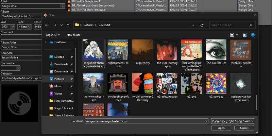Expand the OneDrive tree node
Screen dimensions: 272x136
point(46,42)
